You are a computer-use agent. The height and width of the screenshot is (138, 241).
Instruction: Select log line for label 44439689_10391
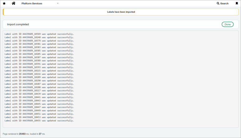[x=39, y=64]
